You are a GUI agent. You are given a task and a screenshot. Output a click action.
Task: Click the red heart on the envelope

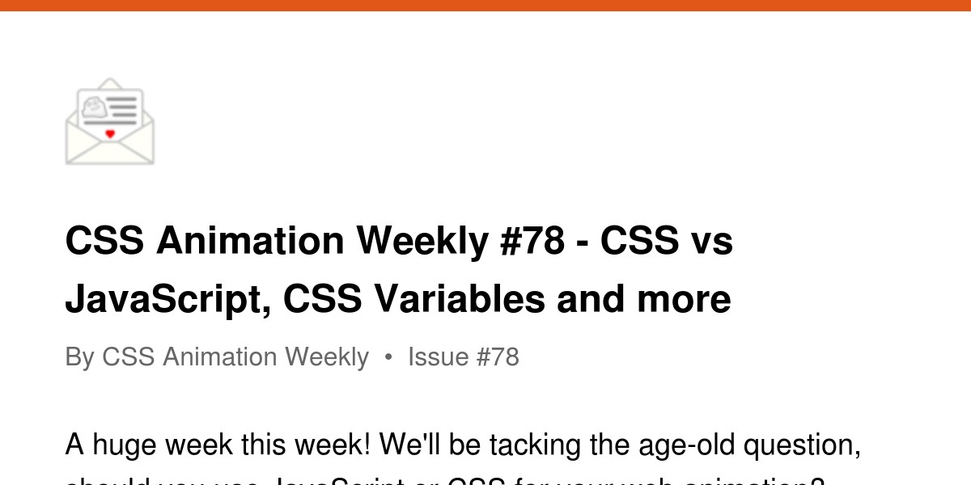pyautogui.click(x=110, y=133)
